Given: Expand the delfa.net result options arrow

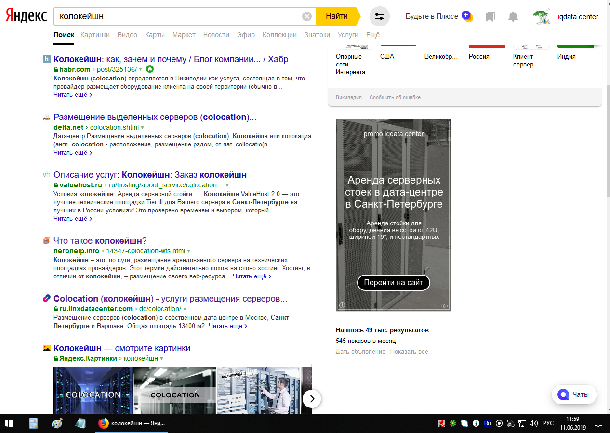Looking at the screenshot, I should click(142, 128).
